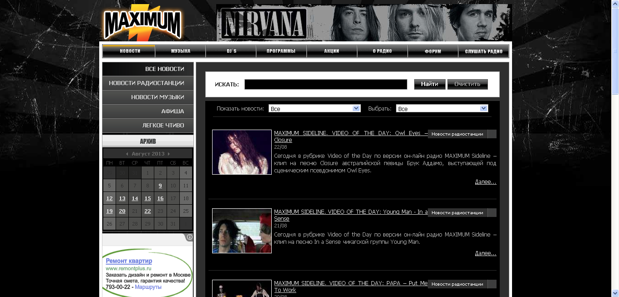Select archive date 12
Viewport: 619px width, 297px height.
pyautogui.click(x=109, y=198)
